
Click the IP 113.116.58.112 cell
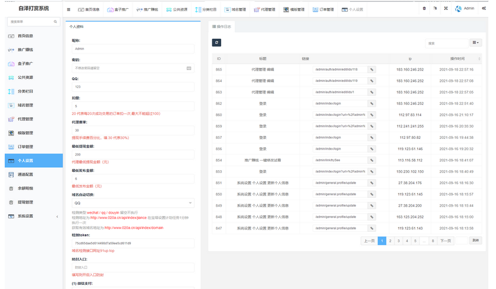410,161
